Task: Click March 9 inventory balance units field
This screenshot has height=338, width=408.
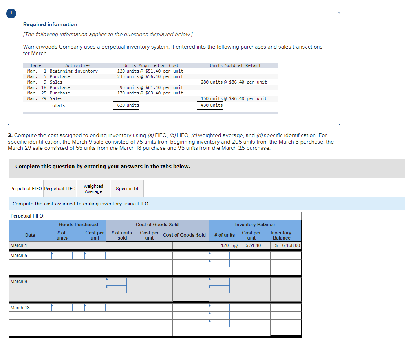Action: 219,281
